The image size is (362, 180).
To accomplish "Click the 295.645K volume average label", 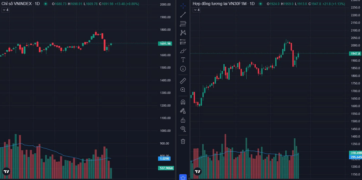I will point(356,157).
